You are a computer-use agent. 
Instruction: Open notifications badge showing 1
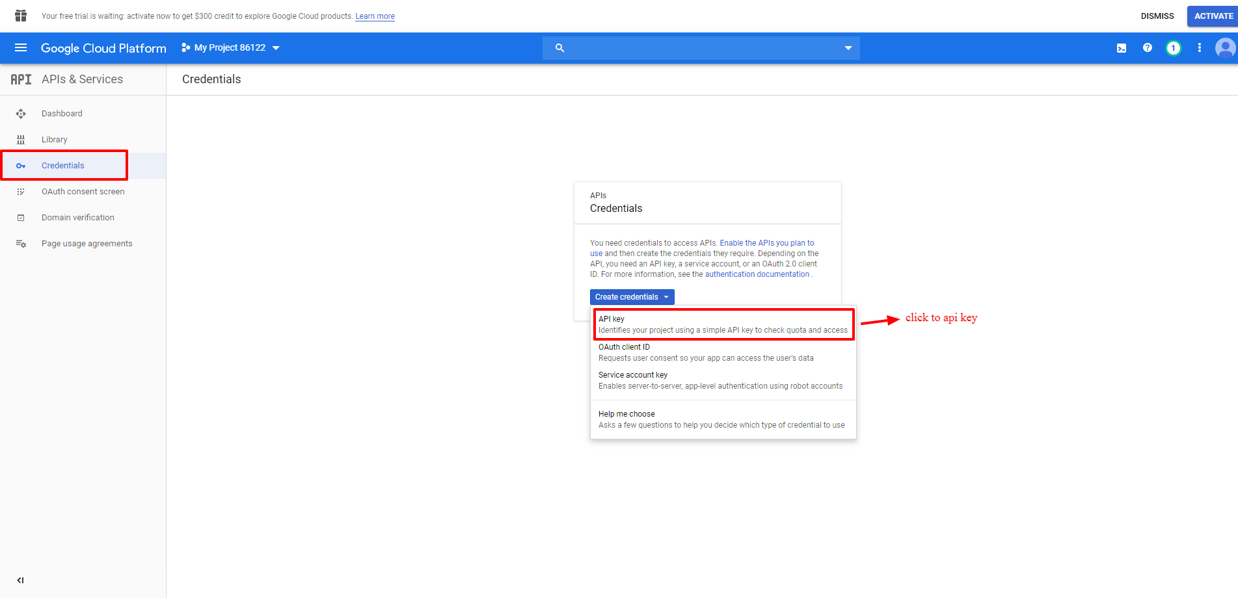pos(1174,48)
